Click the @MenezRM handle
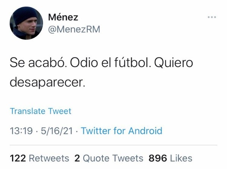This screenshot has height=169, width=227. pos(74,29)
